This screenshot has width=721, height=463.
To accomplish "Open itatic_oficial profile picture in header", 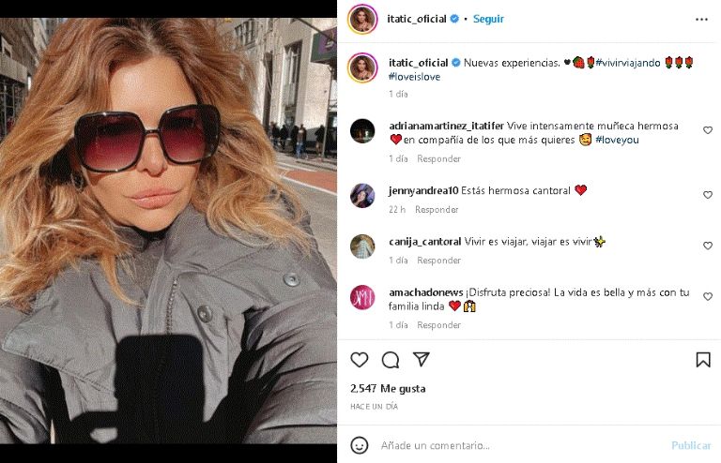I will (362, 19).
